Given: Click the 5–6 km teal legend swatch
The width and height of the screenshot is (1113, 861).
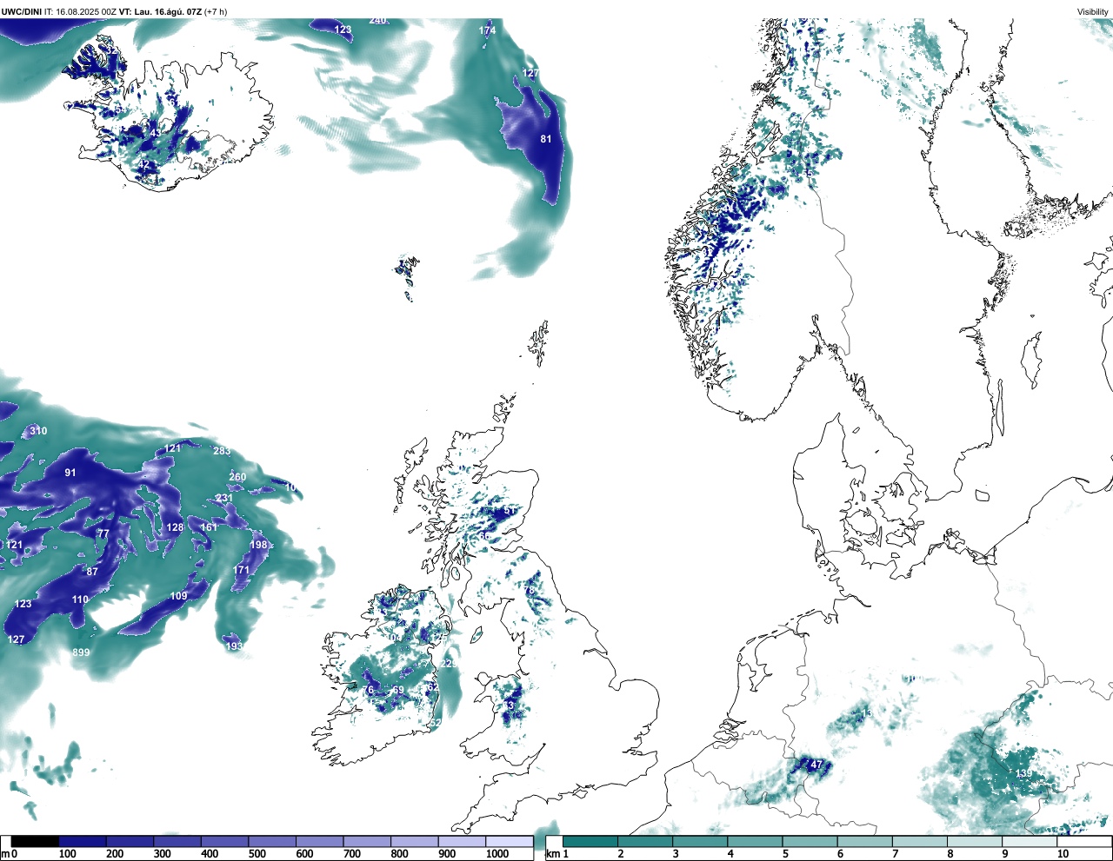Looking at the screenshot, I should (810, 841).
